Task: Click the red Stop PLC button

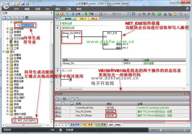Action: [62, 14]
